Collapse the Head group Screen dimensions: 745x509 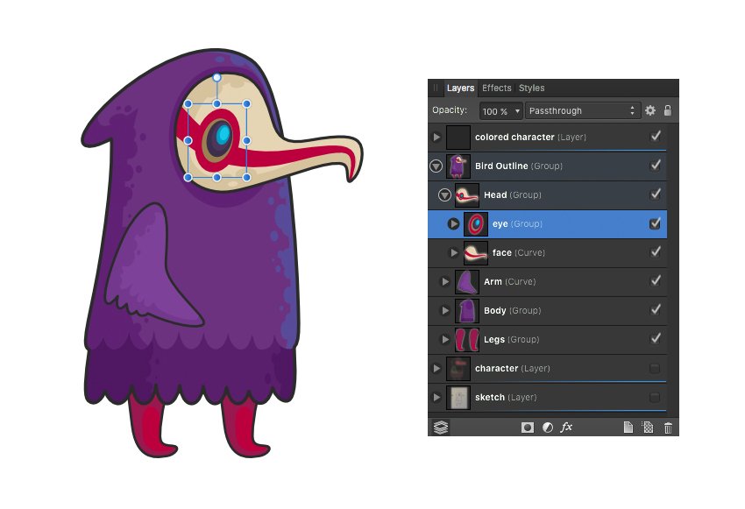[444, 195]
